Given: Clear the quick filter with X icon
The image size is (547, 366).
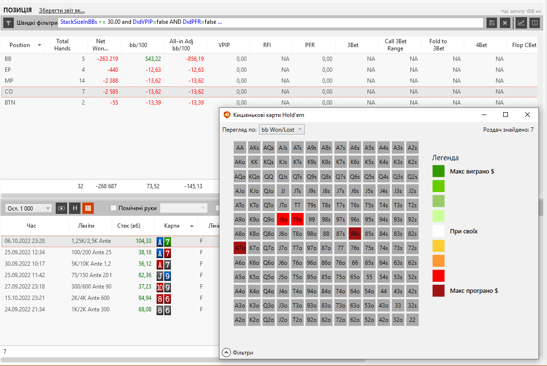Looking at the screenshot, I should click(505, 23).
